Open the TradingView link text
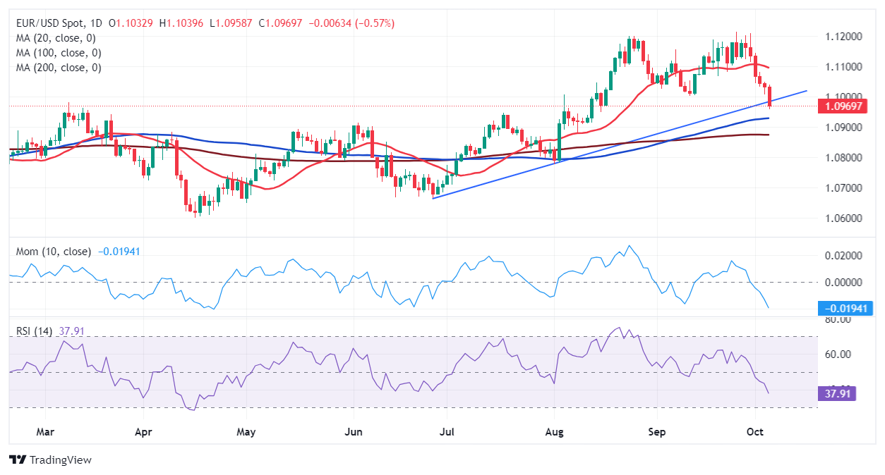Image resolution: width=885 pixels, height=475 pixels. (60, 459)
